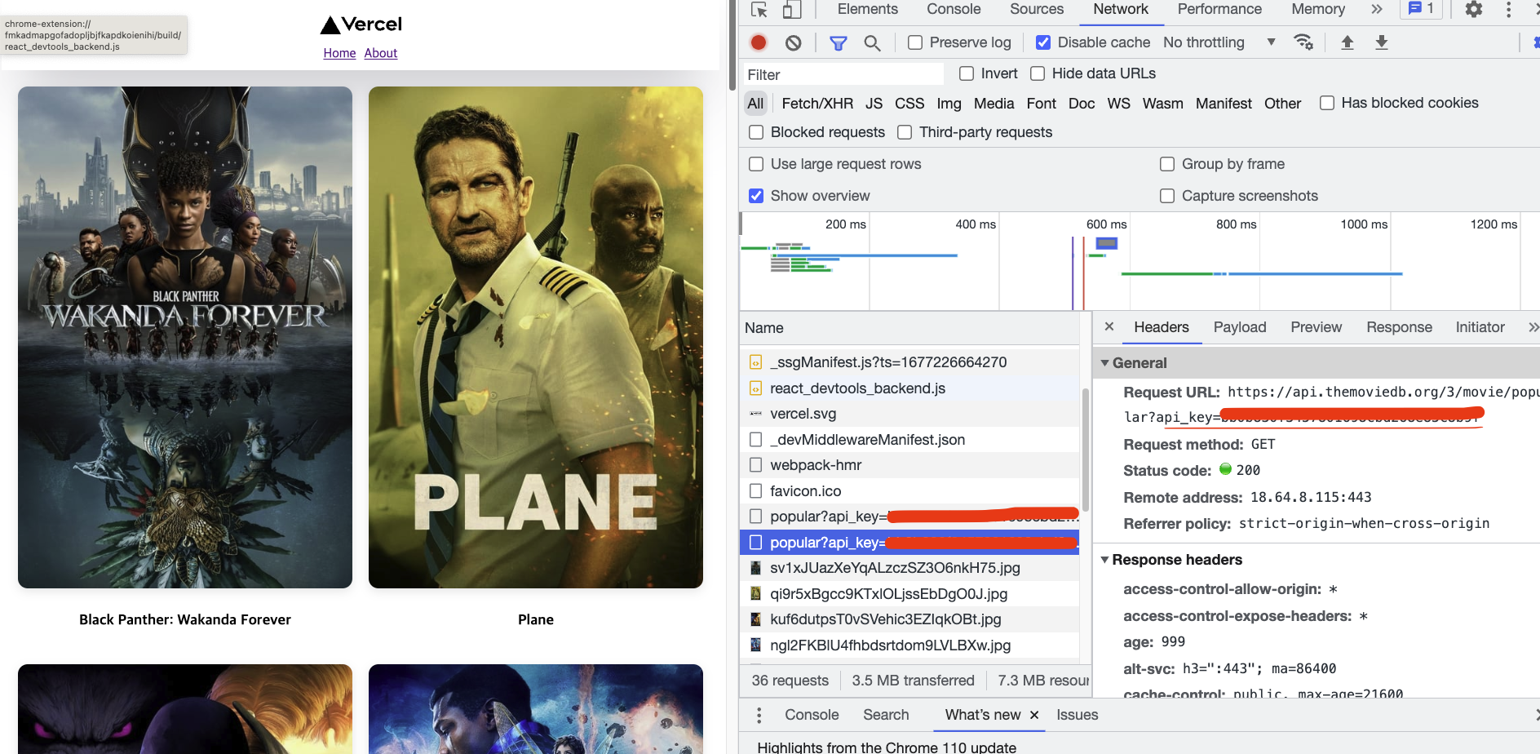Enable the Third-party requests checkbox
Screen dimensions: 1540x754
point(905,132)
